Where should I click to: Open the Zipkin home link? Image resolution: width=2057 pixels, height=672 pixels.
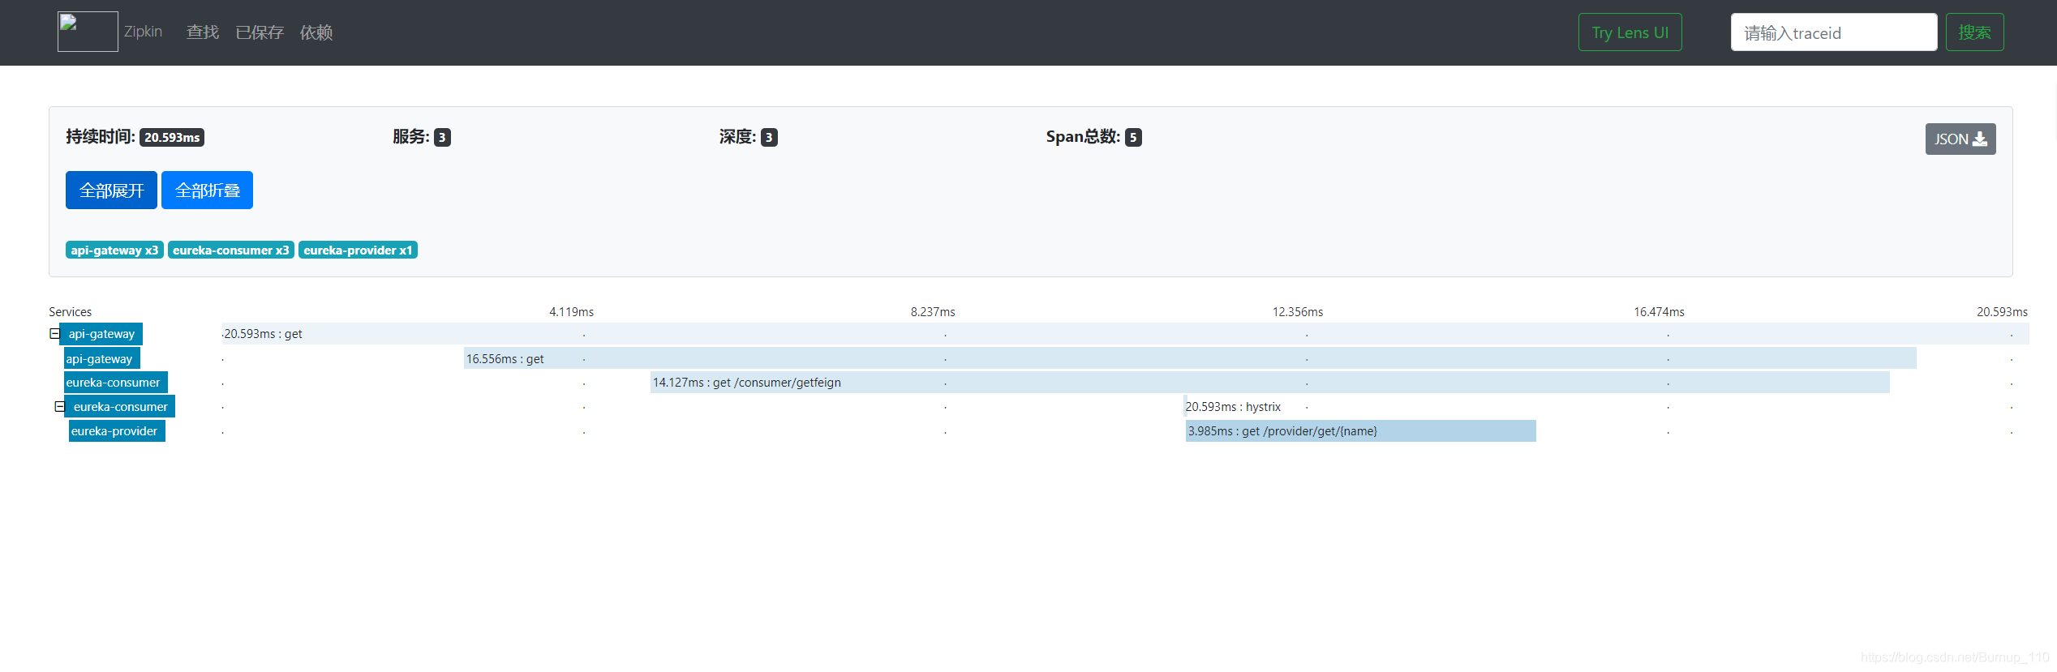click(143, 32)
